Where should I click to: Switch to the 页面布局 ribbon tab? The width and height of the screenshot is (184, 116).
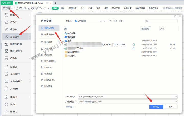(73, 8)
